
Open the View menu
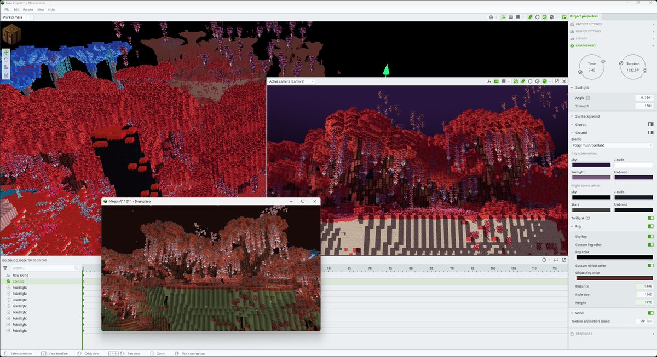tap(41, 10)
